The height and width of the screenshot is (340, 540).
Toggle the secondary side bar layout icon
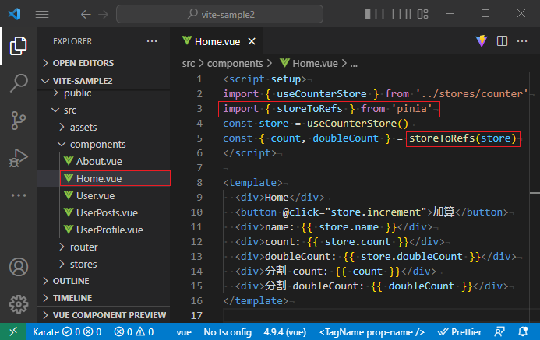[x=405, y=14]
